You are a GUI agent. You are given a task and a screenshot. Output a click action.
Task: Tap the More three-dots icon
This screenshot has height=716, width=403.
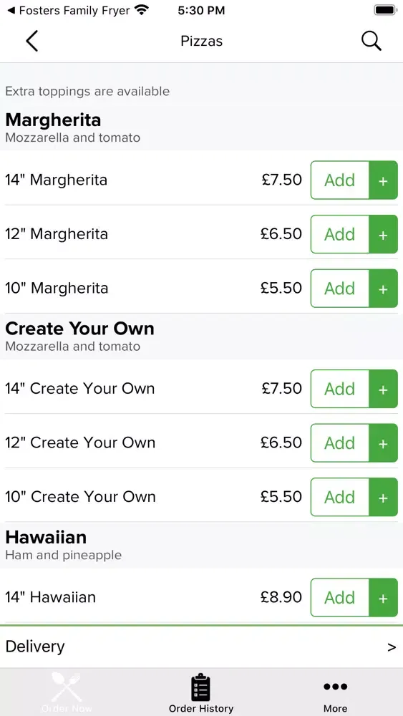[x=336, y=687]
